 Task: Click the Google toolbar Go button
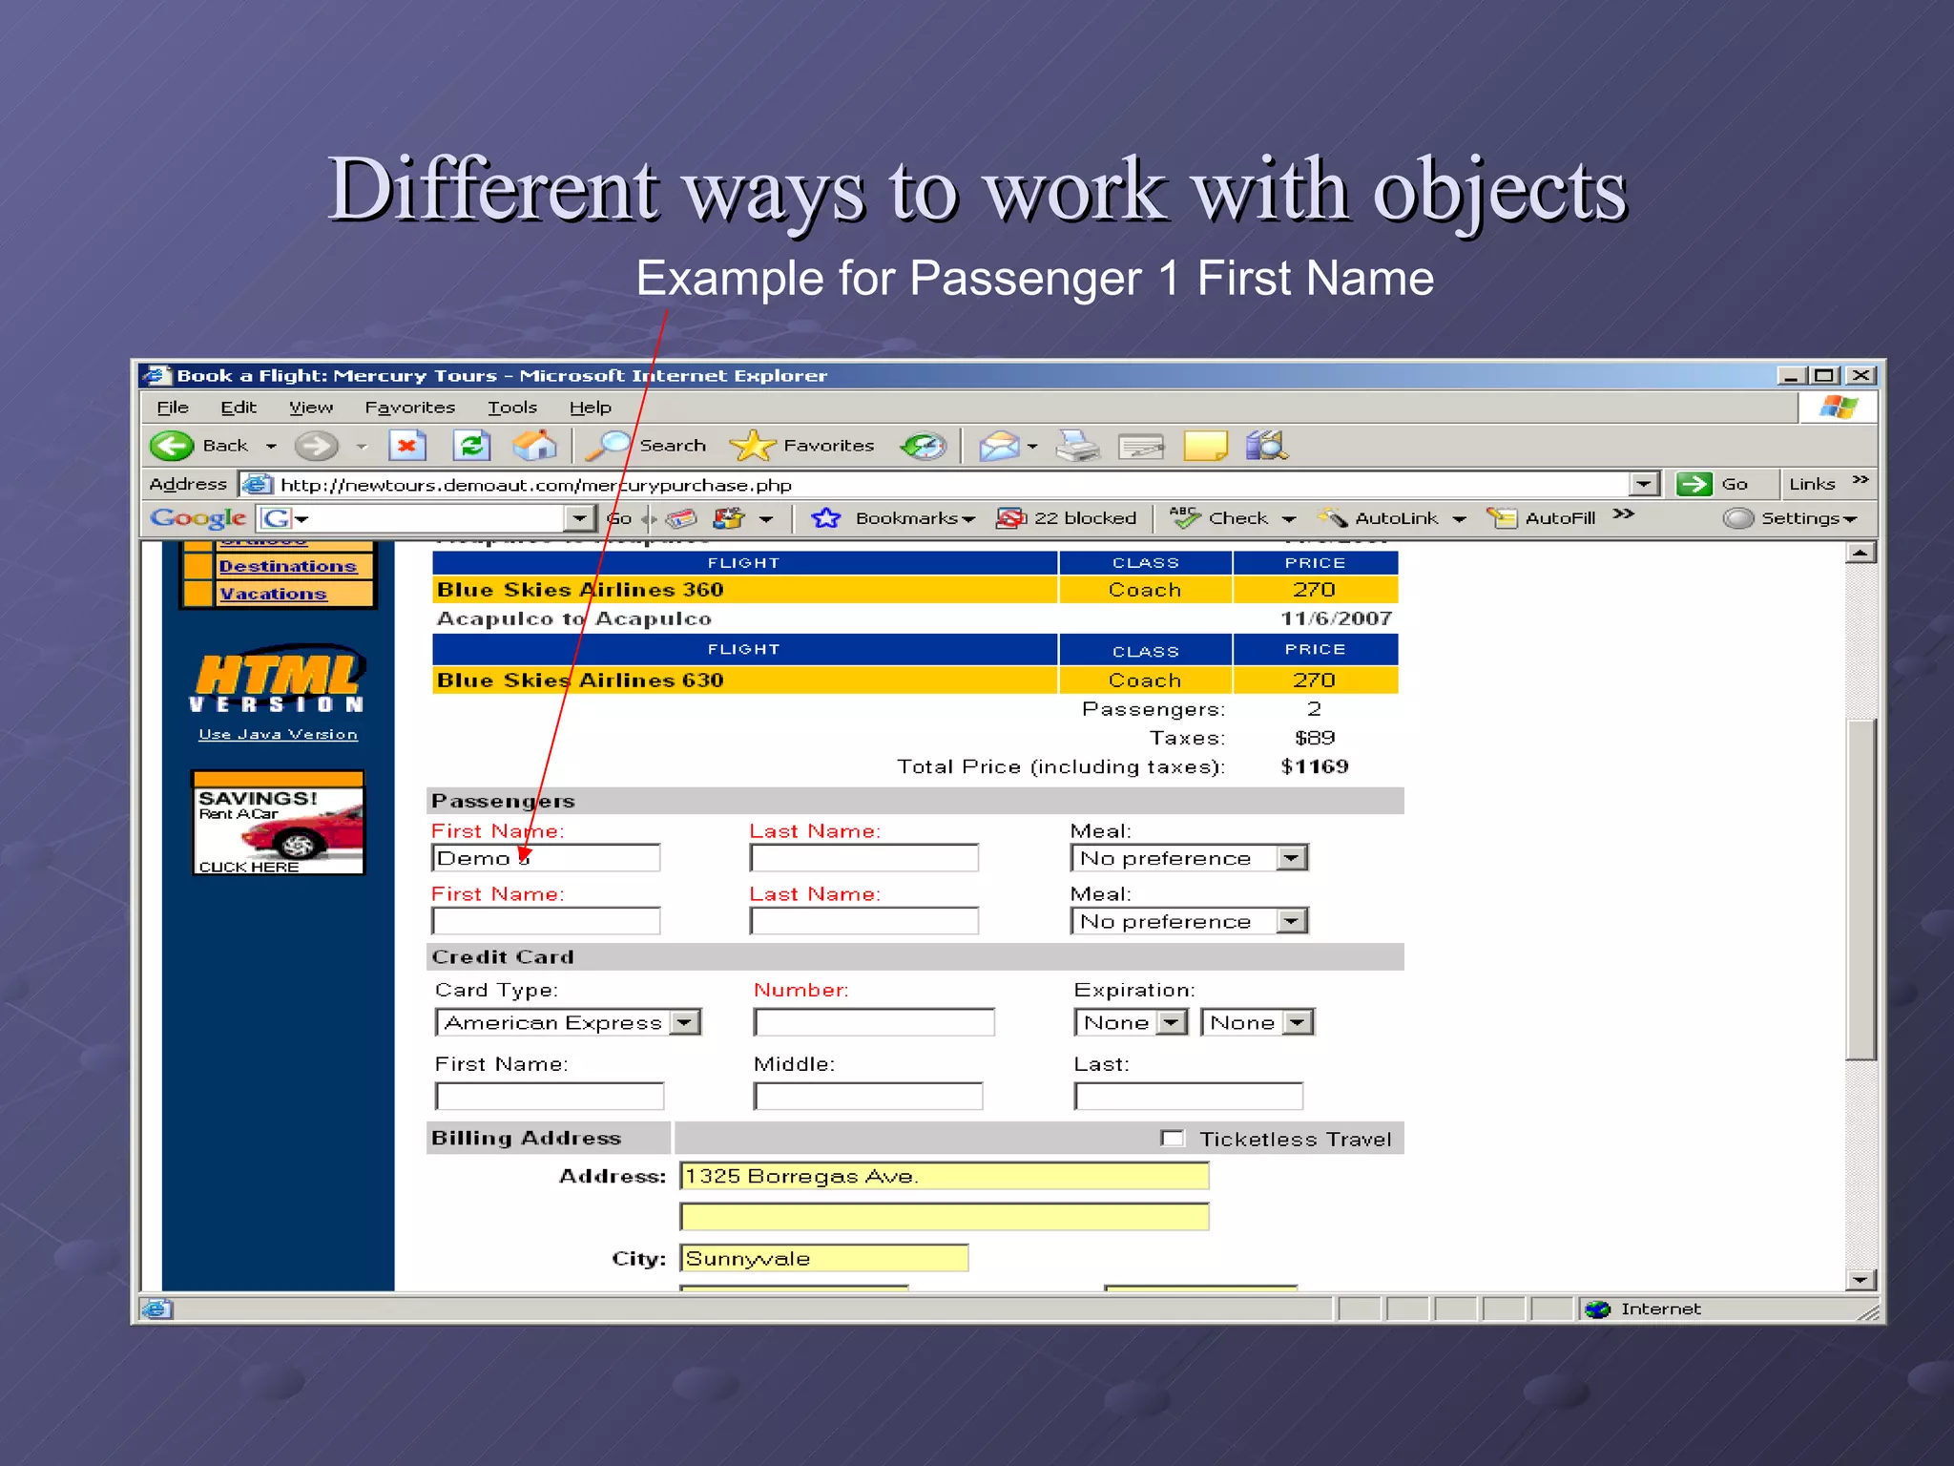(x=620, y=518)
